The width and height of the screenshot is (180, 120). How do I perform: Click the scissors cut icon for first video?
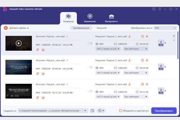tap(43, 49)
